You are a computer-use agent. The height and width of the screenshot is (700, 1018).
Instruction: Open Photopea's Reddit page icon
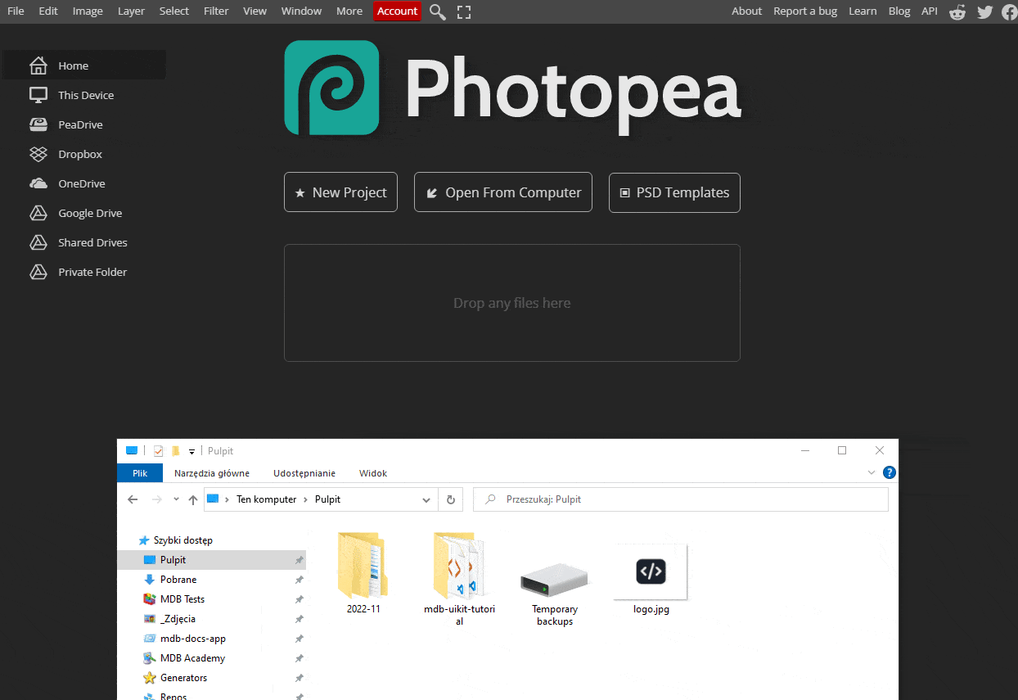[x=957, y=11]
